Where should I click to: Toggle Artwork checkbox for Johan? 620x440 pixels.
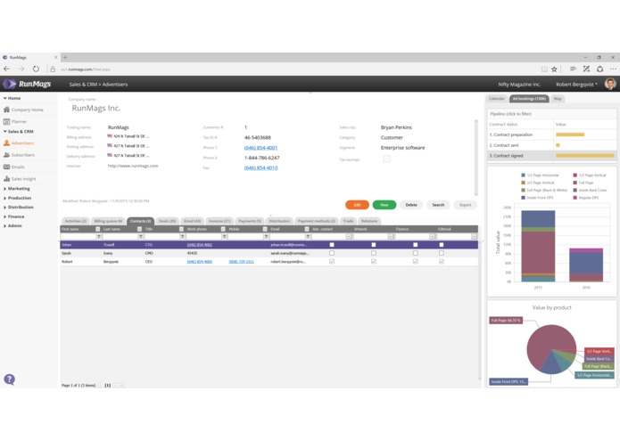pyautogui.click(x=374, y=245)
